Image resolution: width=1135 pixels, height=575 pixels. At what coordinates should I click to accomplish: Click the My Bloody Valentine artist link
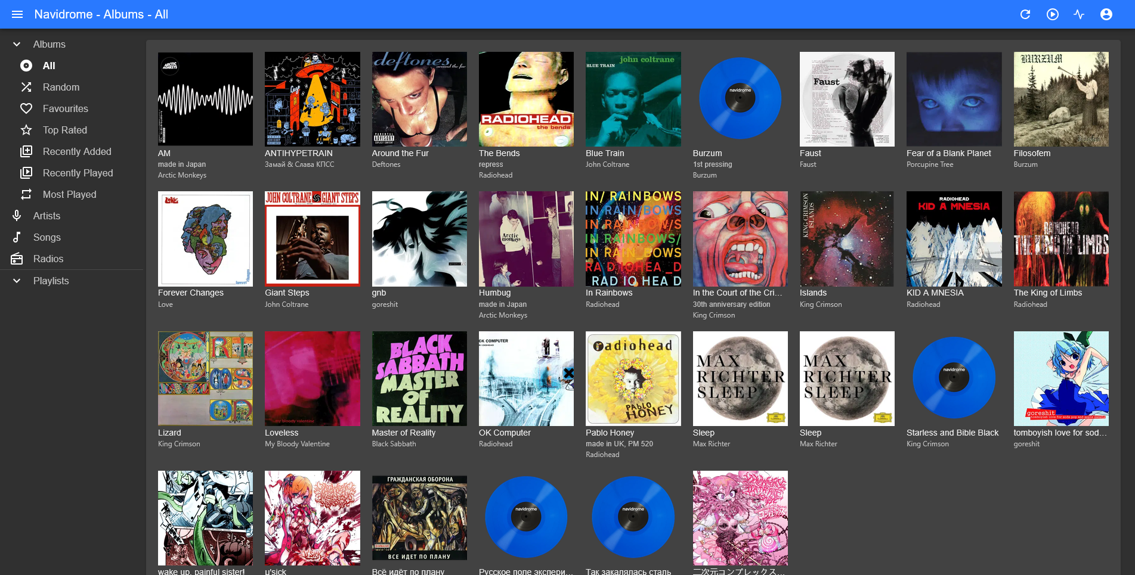pyautogui.click(x=297, y=444)
